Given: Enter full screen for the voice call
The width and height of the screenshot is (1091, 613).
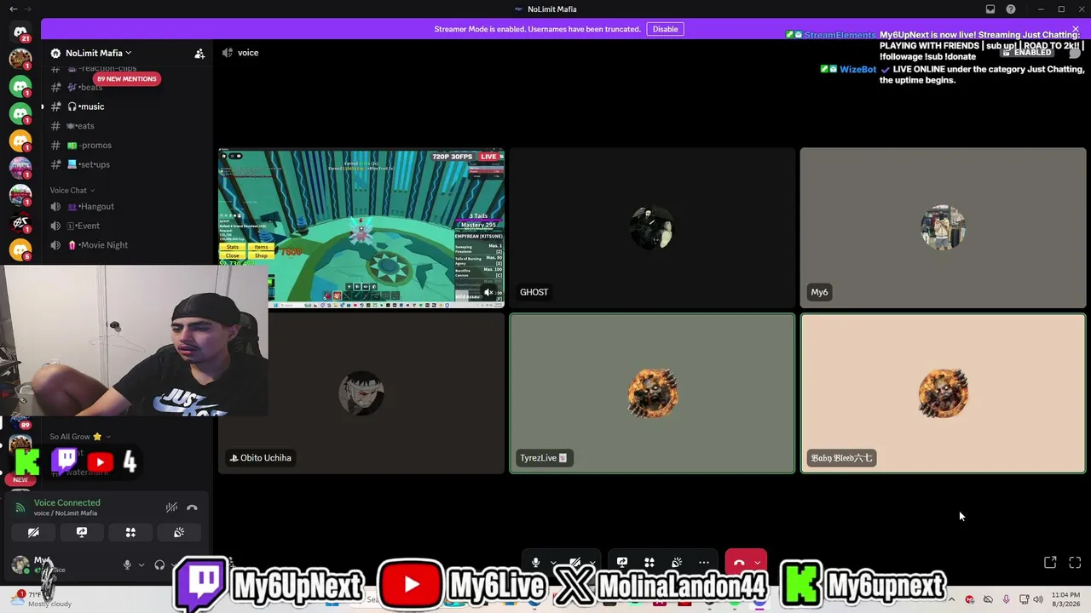Looking at the screenshot, I should [1075, 563].
